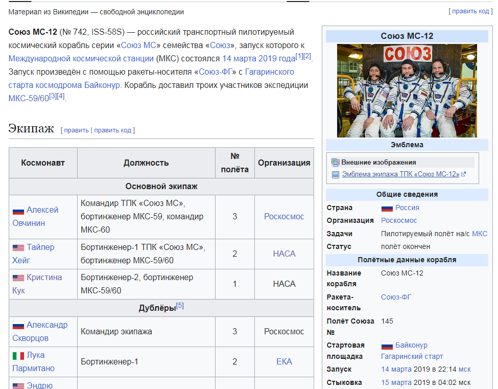Viewport: 498px width, 389px height.
Task: Open НАСА link in Тайлер Хейг row
Action: (x=284, y=254)
